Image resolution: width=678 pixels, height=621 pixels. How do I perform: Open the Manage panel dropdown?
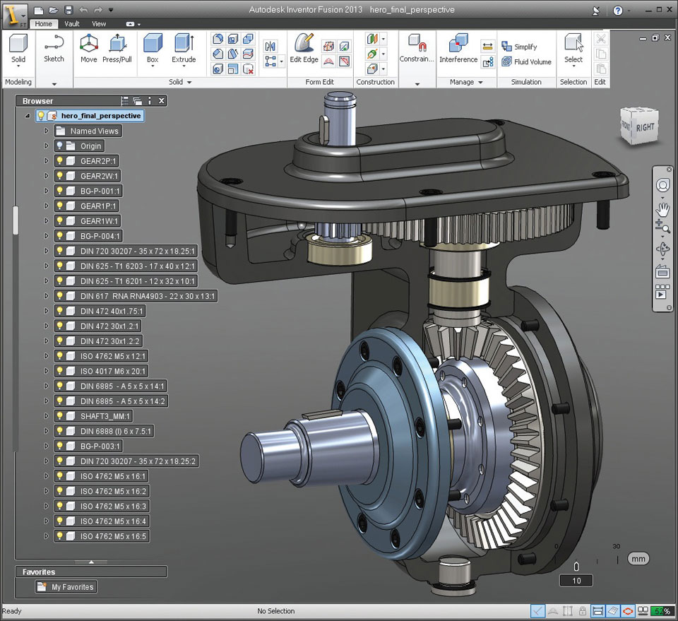(480, 83)
